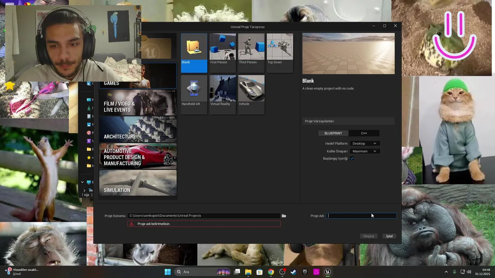Open the taskbar app with red notification dot
Viewport: 495px width, 278px height.
click(282, 272)
